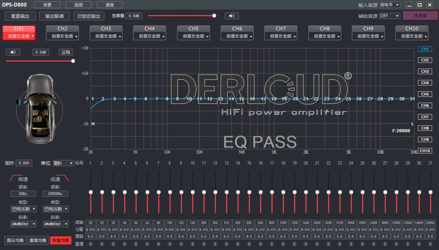Open the 选项 options menu
Viewport: 439px width, 250px height.
[78, 5]
